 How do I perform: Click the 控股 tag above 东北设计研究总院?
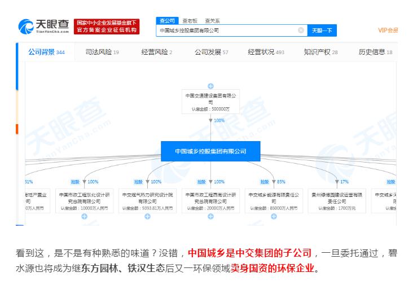(x=75, y=182)
